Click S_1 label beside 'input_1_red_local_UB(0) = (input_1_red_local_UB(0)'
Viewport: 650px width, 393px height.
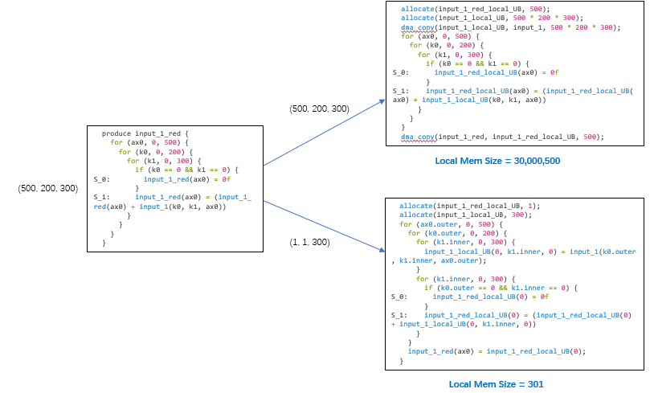click(x=399, y=315)
